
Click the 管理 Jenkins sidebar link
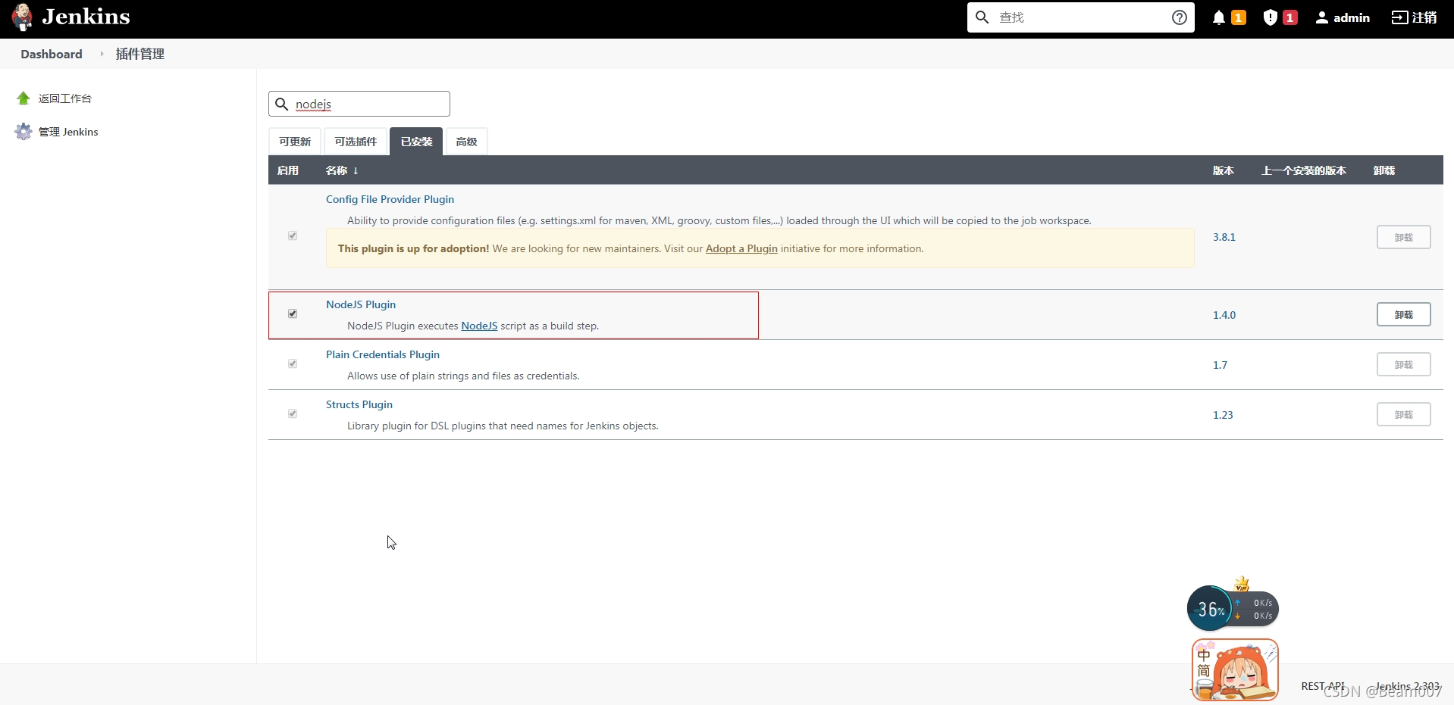pos(68,132)
